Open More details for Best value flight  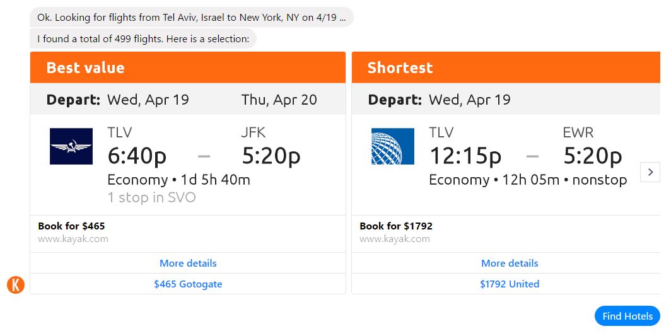click(x=188, y=264)
